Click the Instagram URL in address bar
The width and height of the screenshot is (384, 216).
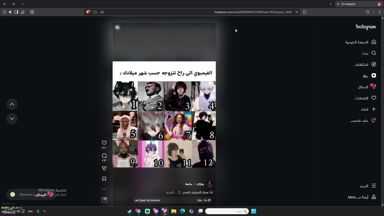pos(253,12)
